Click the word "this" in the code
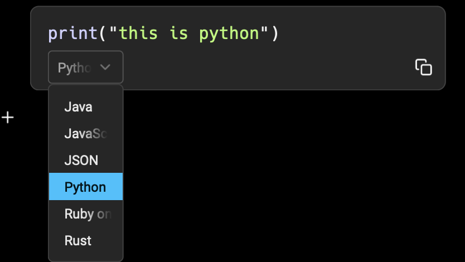Screen dimensions: 465x262 pos(139,33)
